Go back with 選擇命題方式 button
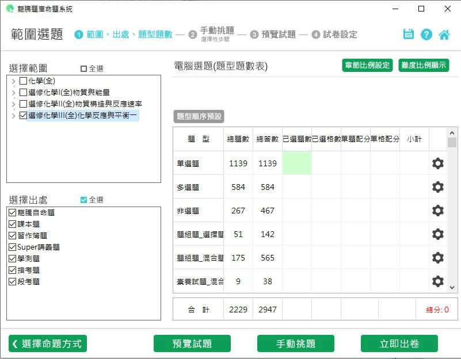Viewport: 461px width, 359px height. [x=48, y=343]
